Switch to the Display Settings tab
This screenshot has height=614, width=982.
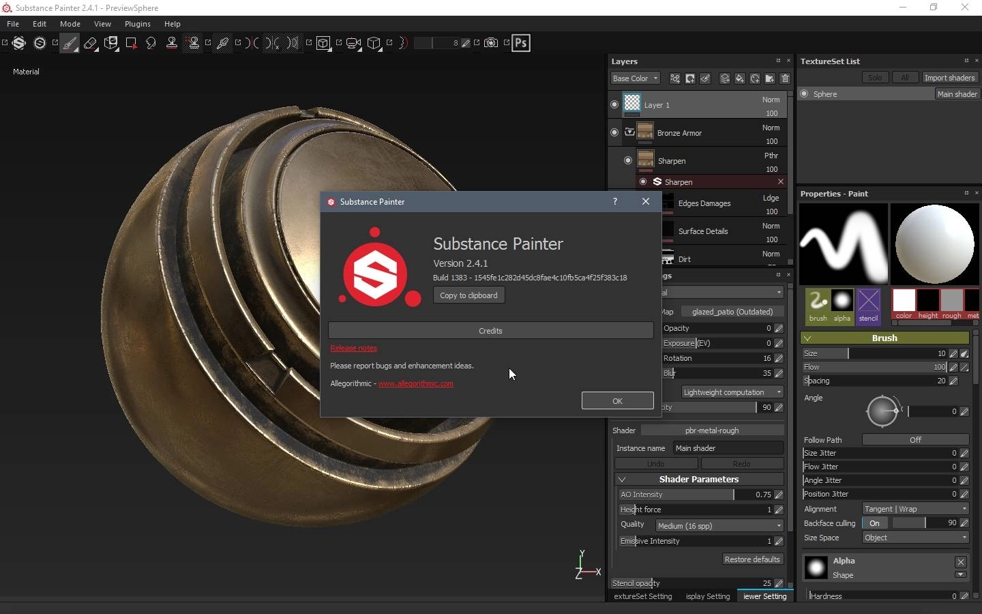[706, 596]
